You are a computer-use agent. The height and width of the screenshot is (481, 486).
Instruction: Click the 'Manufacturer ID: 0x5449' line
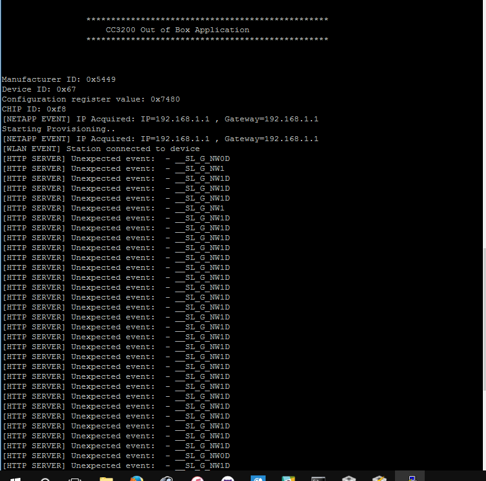click(59, 79)
